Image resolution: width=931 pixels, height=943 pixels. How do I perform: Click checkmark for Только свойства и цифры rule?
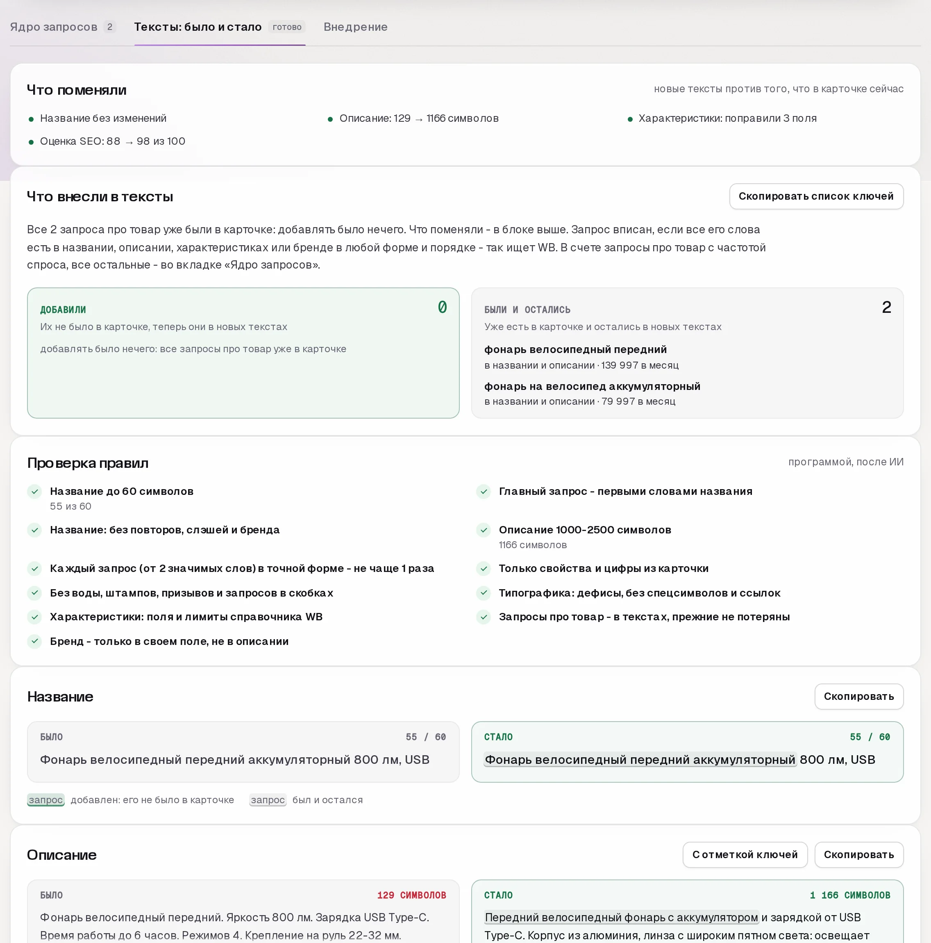[x=484, y=569]
